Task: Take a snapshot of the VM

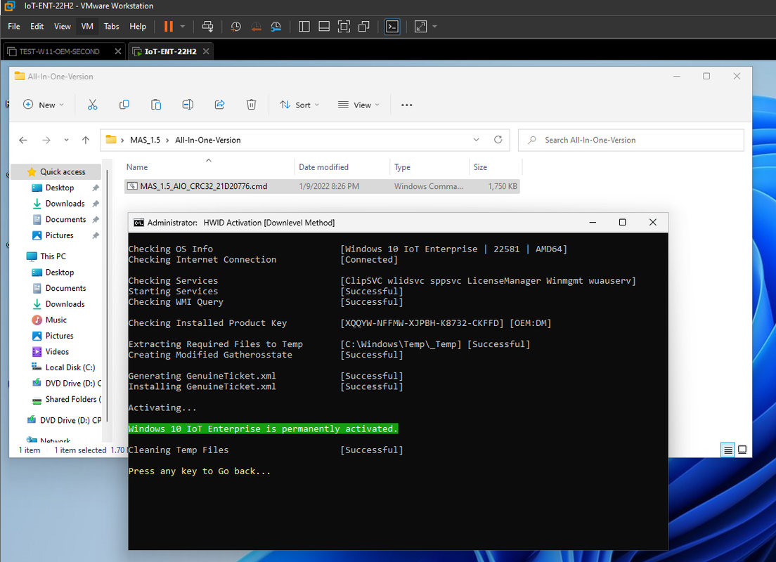Action: (x=236, y=27)
